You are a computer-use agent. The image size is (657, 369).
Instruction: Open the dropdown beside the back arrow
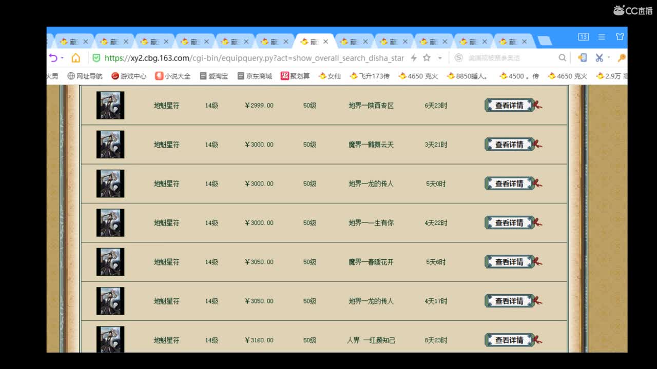[62, 58]
